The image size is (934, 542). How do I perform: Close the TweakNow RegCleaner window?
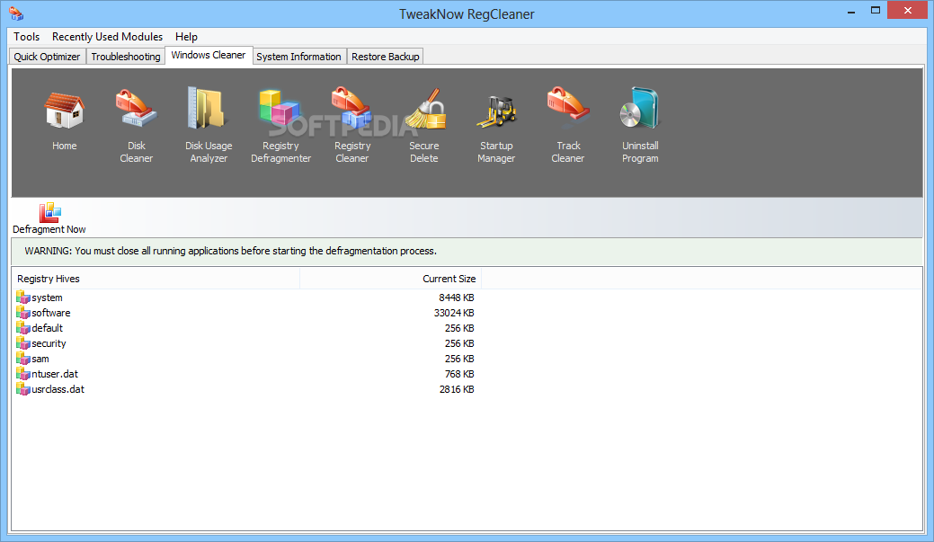[907, 10]
